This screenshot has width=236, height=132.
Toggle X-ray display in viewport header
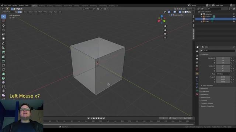coord(180,12)
